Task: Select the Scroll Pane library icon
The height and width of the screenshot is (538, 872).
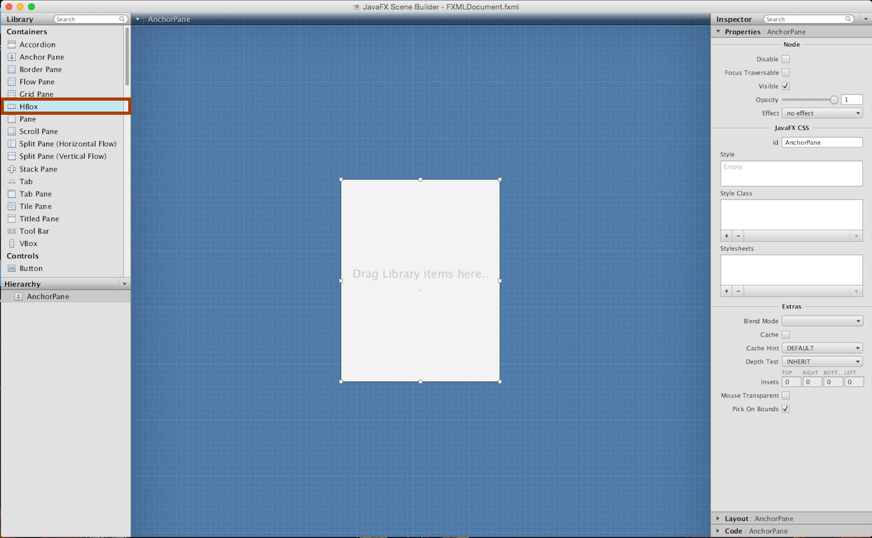Action: (x=12, y=131)
